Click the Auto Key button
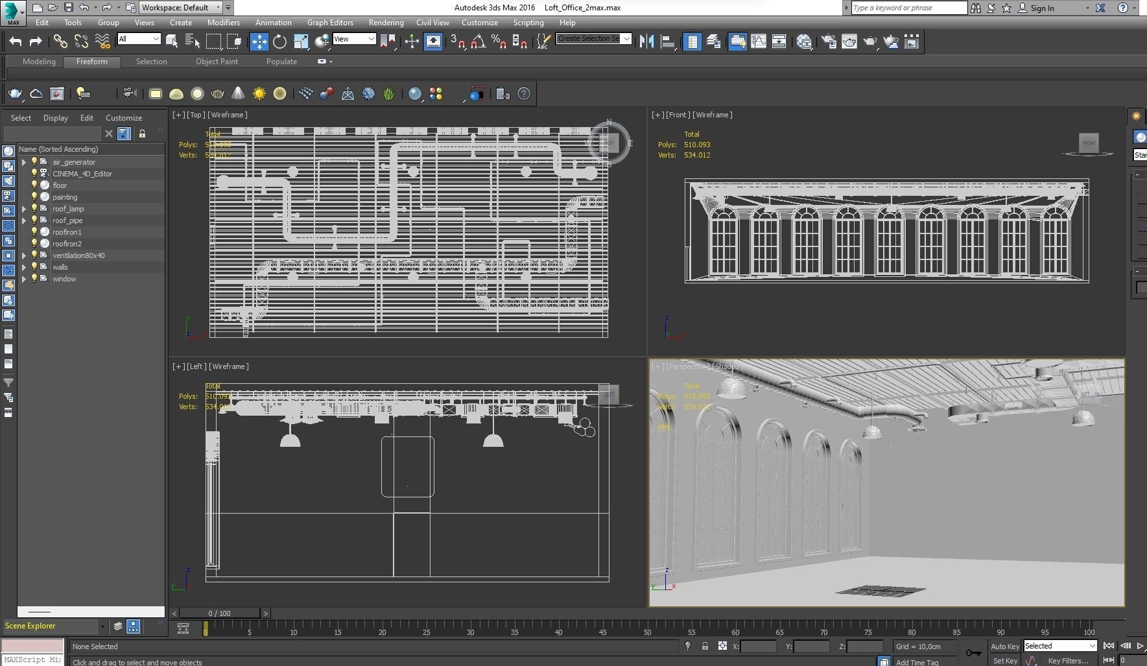 [1004, 646]
